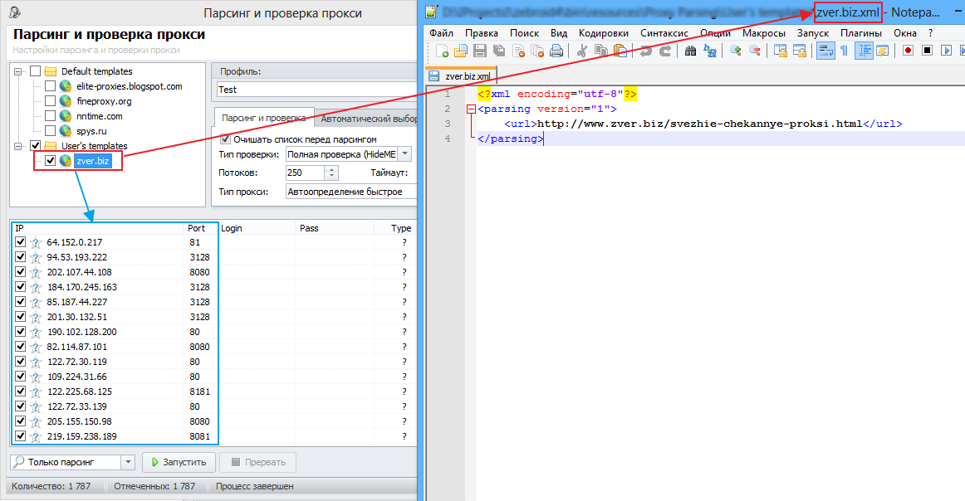This screenshot has height=501, width=965.
Task: Switch to Автоматический выбор tab
Action: pos(367,119)
